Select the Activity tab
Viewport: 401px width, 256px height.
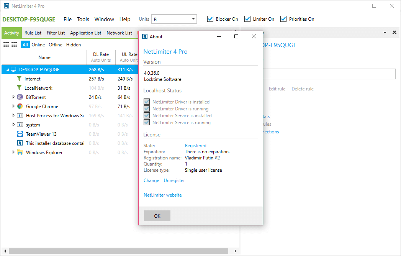coord(11,33)
